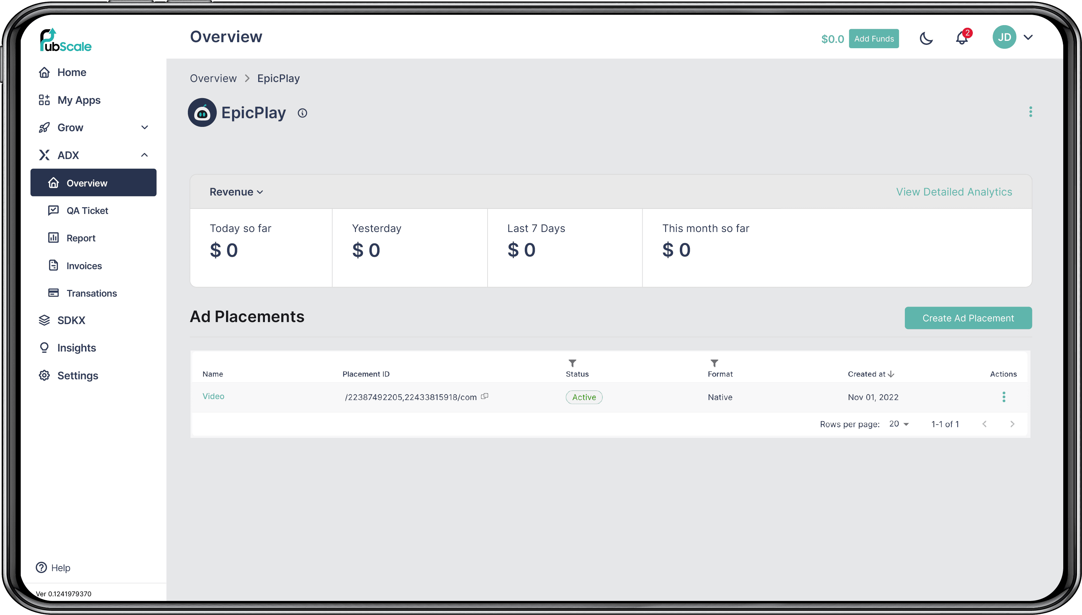Click the Nov 01, 2022 date cell
1082x615 pixels.
click(x=873, y=397)
